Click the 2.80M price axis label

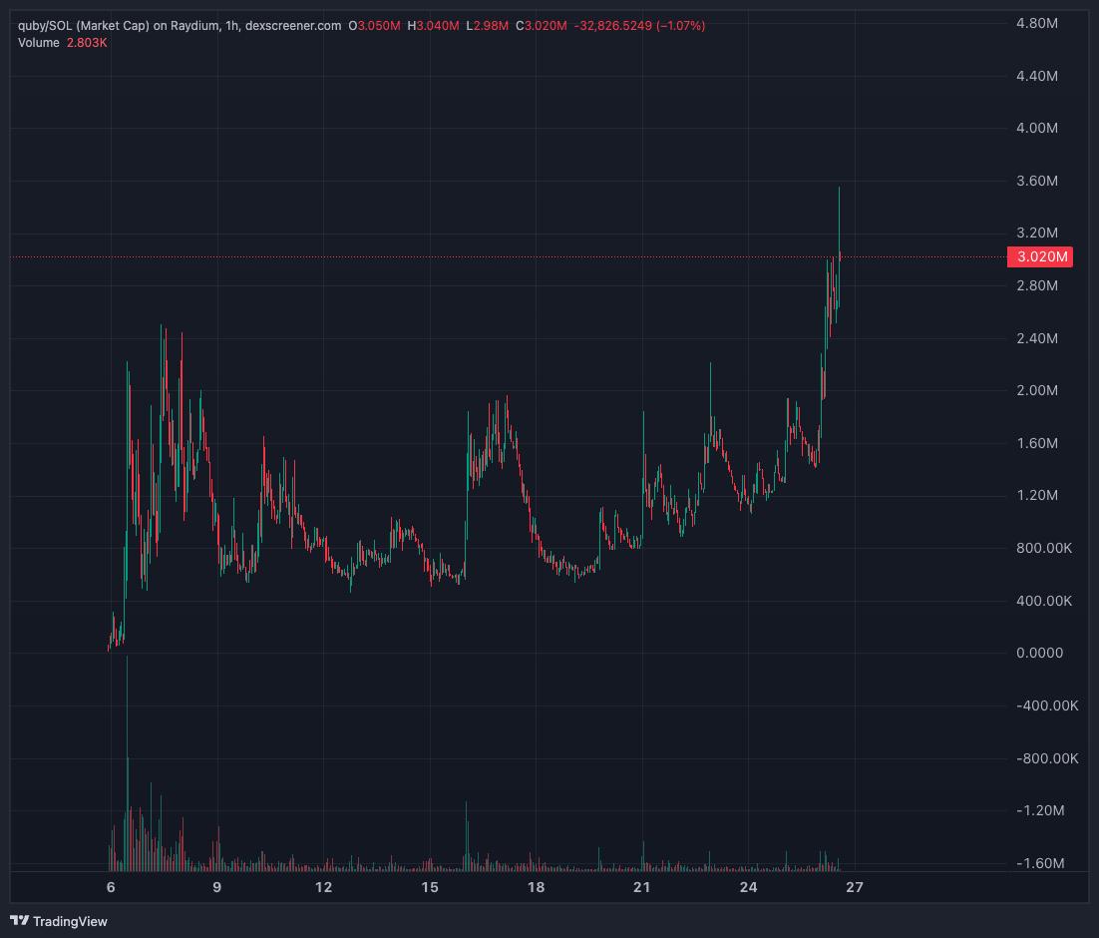tap(1036, 285)
